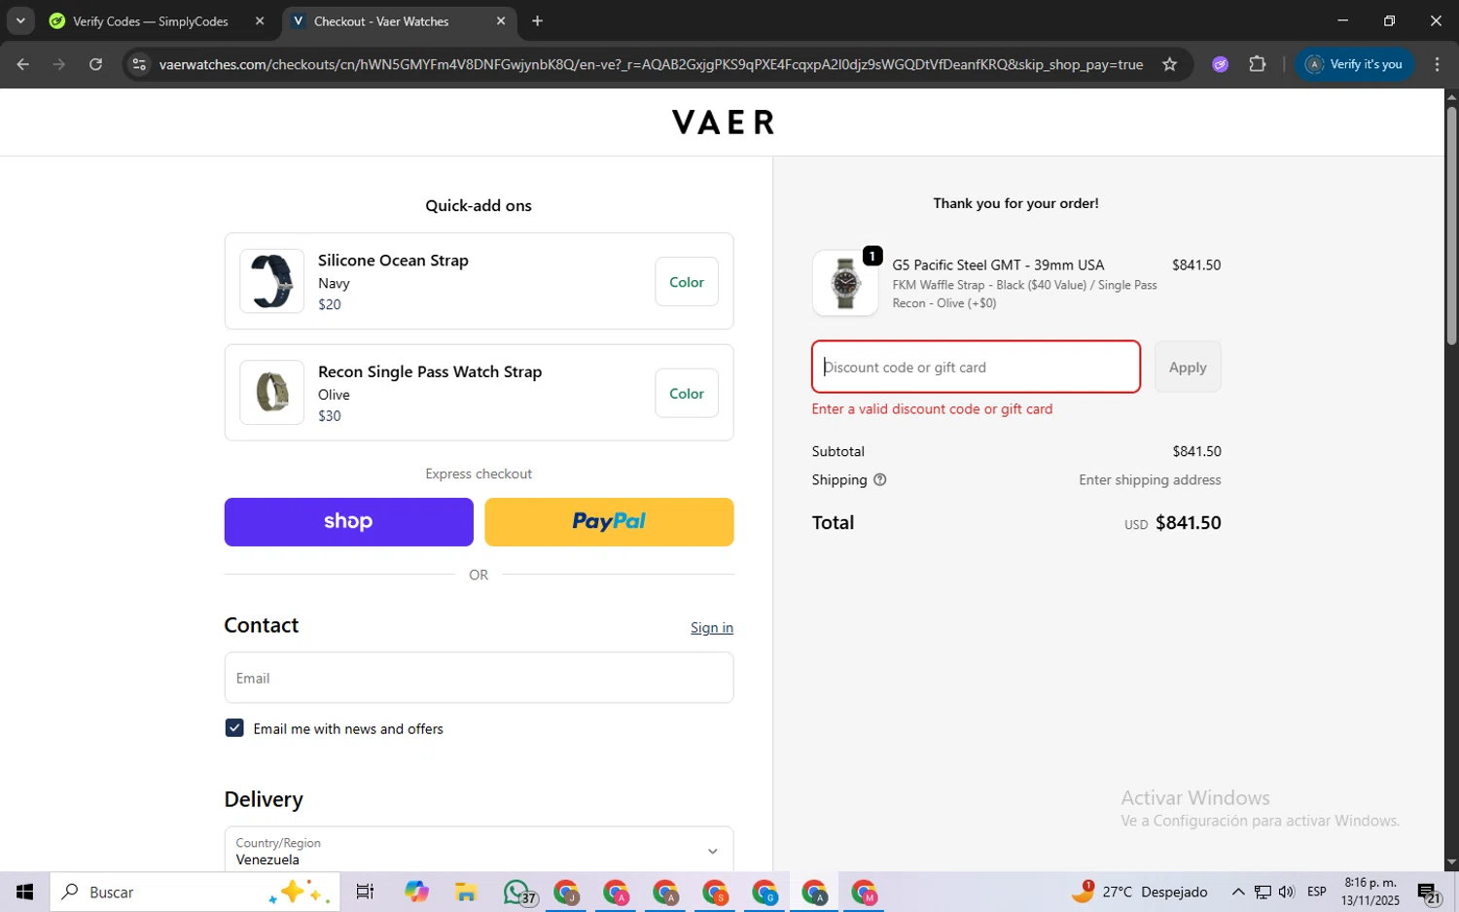The height and width of the screenshot is (912, 1459).
Task: Close the Verify Codes SimplyCodes tab
Action: 260,20
